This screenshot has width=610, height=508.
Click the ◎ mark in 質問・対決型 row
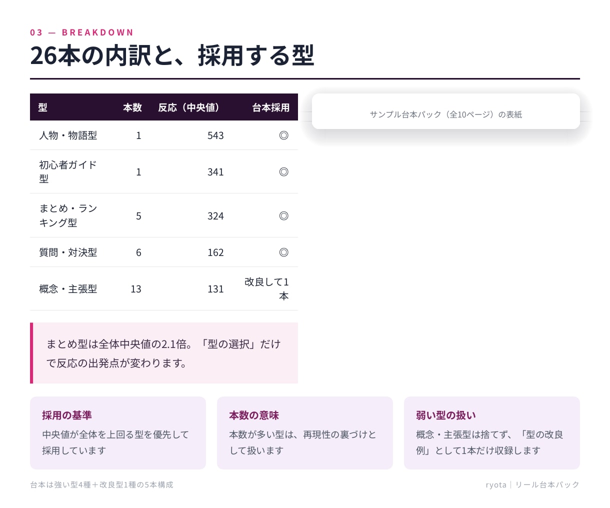click(x=283, y=252)
